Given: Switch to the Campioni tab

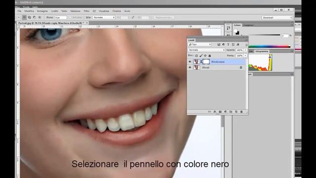Looking at the screenshot, I should click(x=248, y=25).
